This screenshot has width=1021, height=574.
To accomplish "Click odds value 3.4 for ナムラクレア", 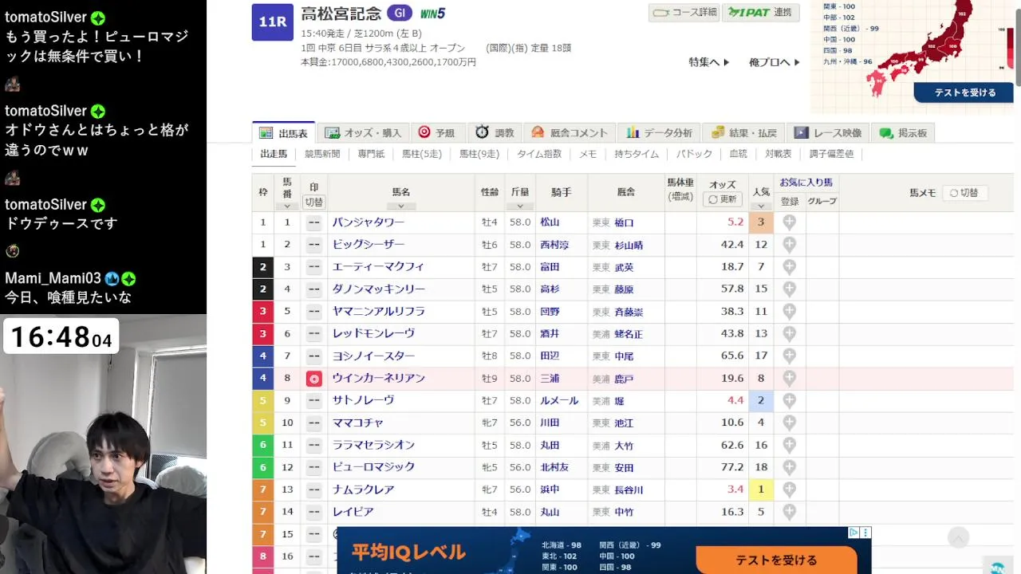I will pyautogui.click(x=735, y=489).
